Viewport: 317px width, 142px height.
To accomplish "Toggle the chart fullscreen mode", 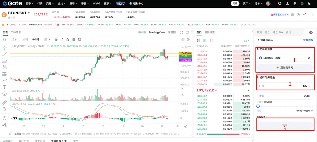I will coord(187,32).
